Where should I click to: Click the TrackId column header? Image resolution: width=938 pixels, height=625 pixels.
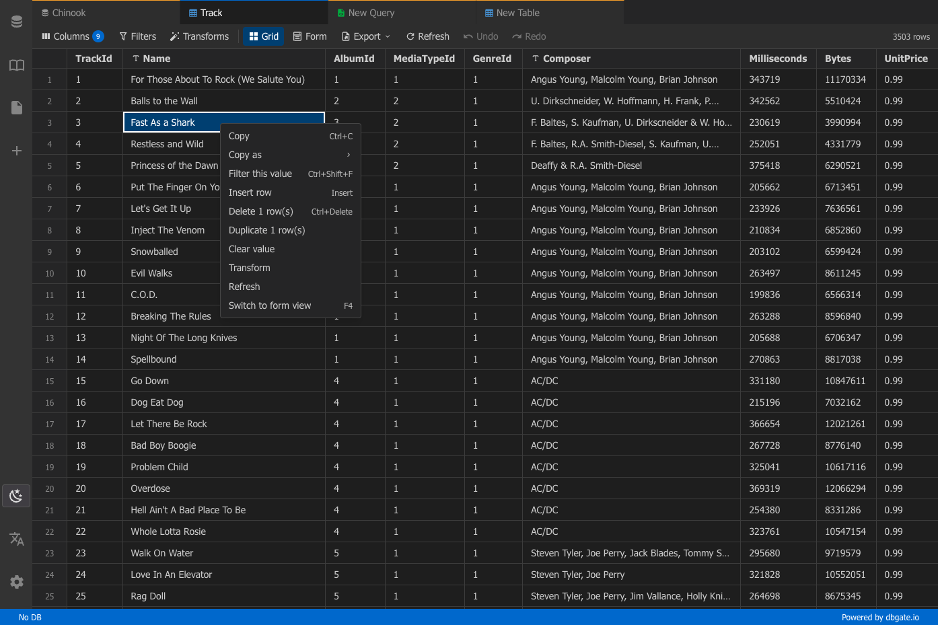95,59
